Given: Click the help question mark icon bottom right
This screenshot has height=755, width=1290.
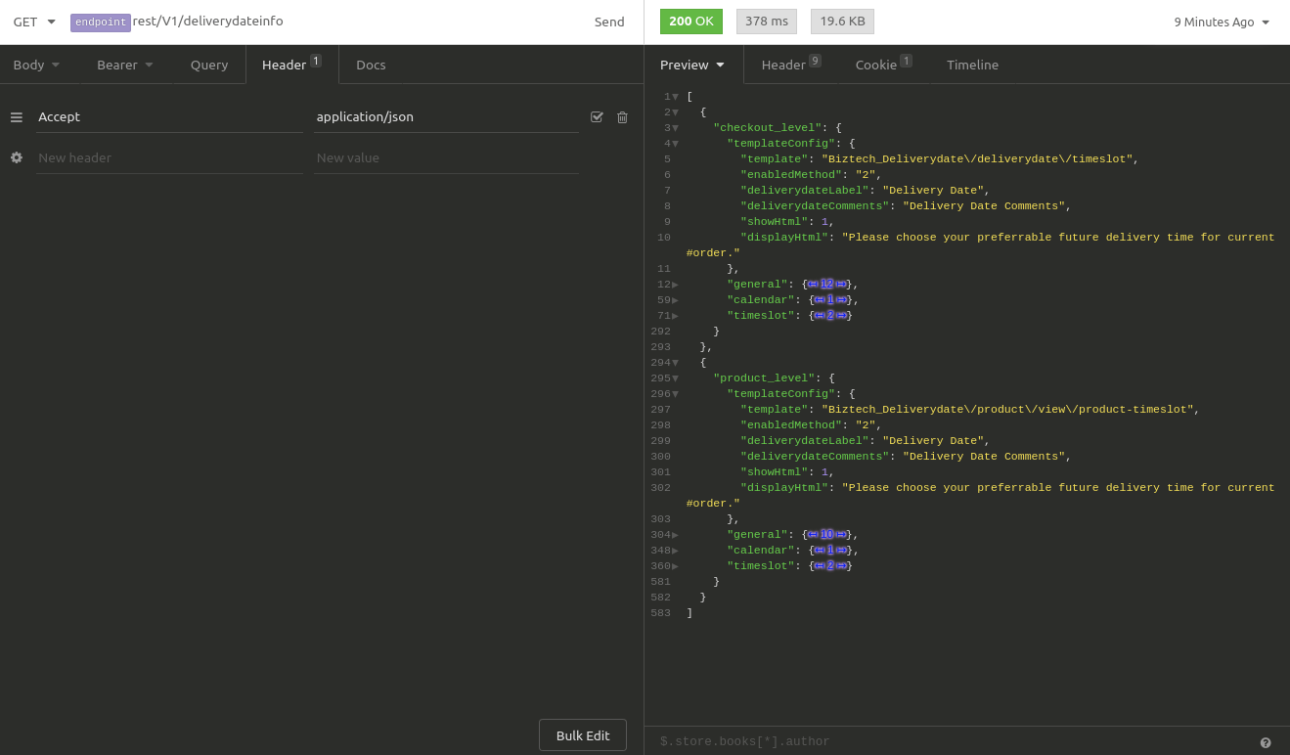Looking at the screenshot, I should [1266, 741].
